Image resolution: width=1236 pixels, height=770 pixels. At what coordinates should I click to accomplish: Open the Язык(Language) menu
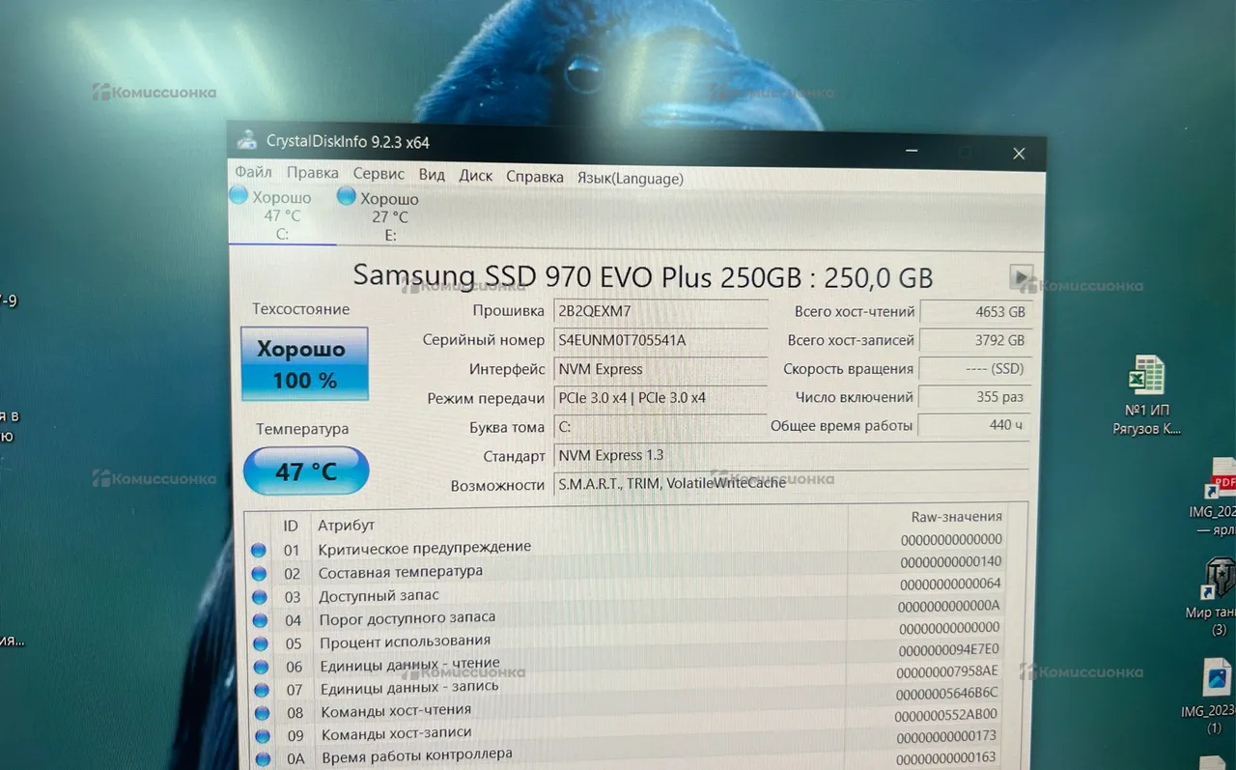630,178
